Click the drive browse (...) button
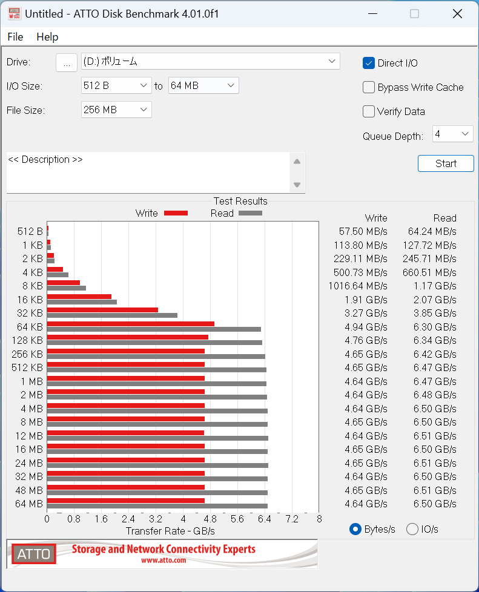The height and width of the screenshot is (592, 479). [67, 62]
